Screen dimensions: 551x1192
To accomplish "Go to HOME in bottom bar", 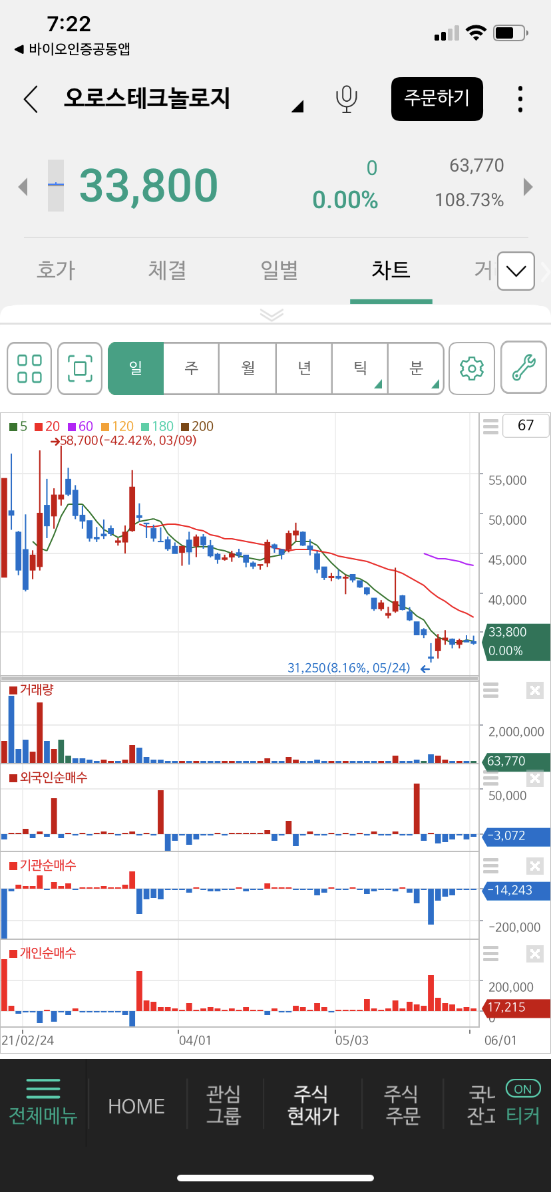I will pos(136,1106).
